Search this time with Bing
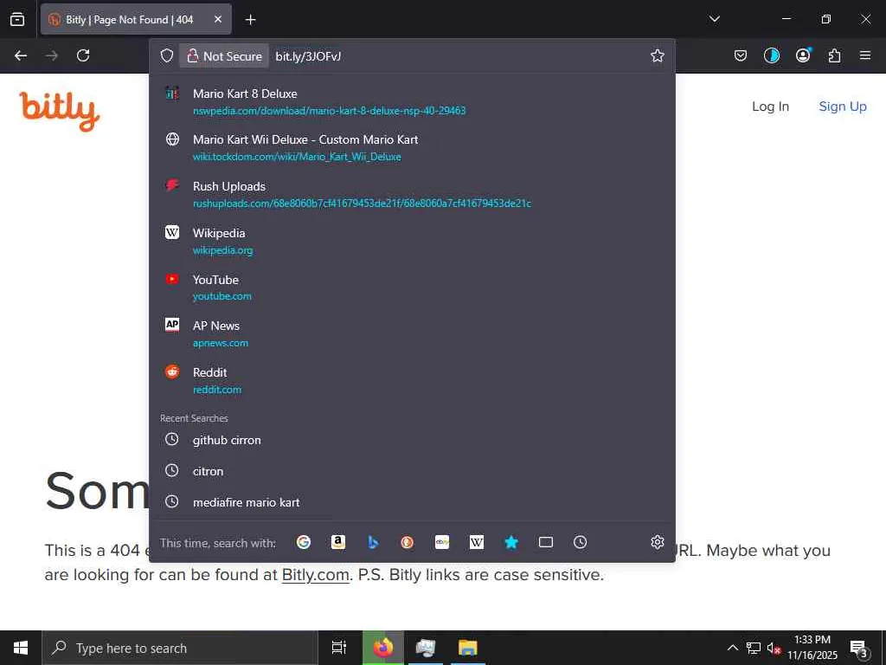The image size is (886, 665). (x=372, y=542)
